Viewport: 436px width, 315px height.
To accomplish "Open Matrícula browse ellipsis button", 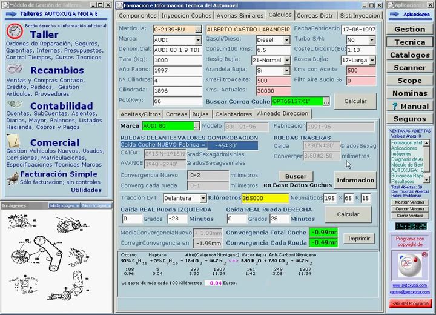I will (198, 30).
